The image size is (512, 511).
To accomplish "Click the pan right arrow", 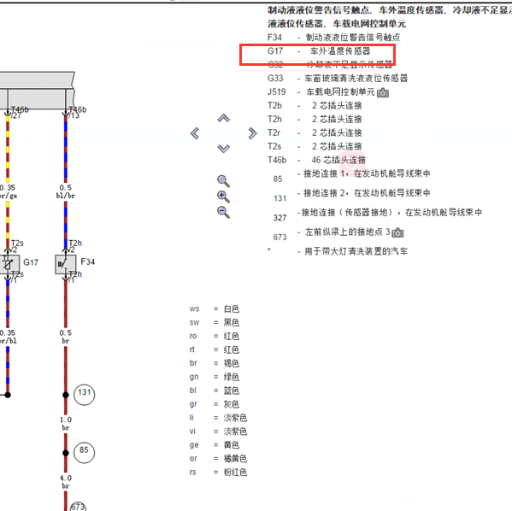I will click(252, 133).
